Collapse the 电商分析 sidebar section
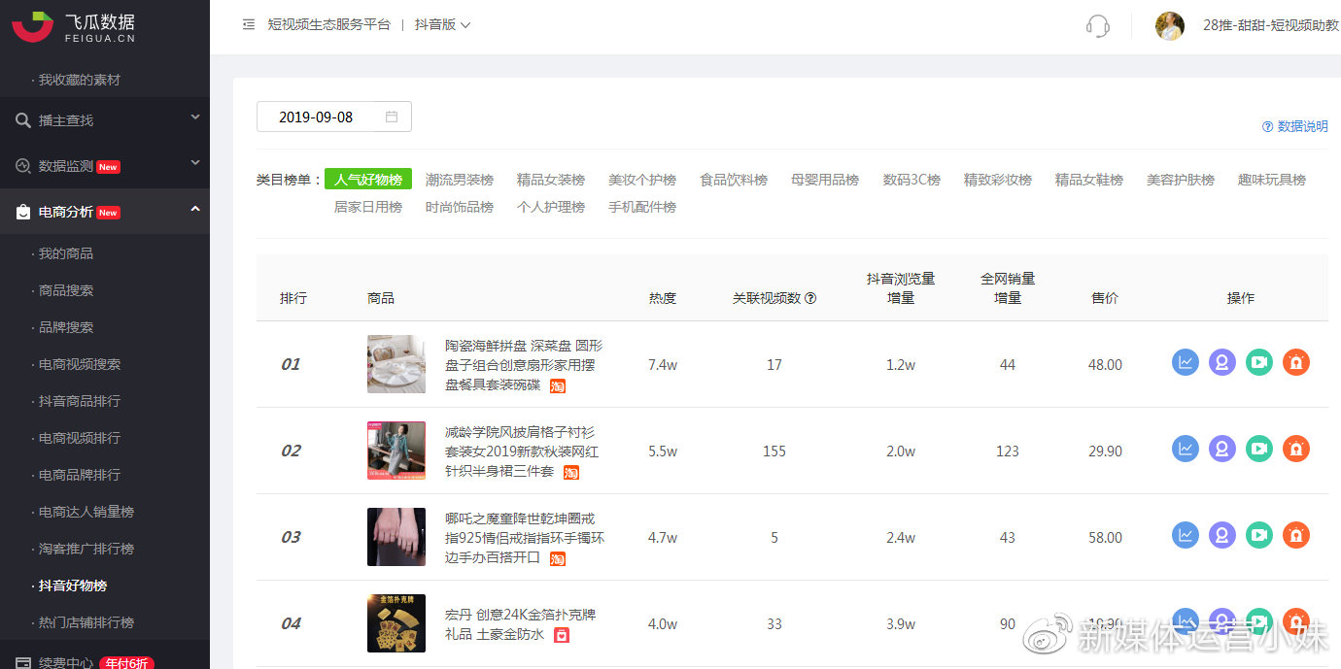The image size is (1341, 669). coord(194,211)
